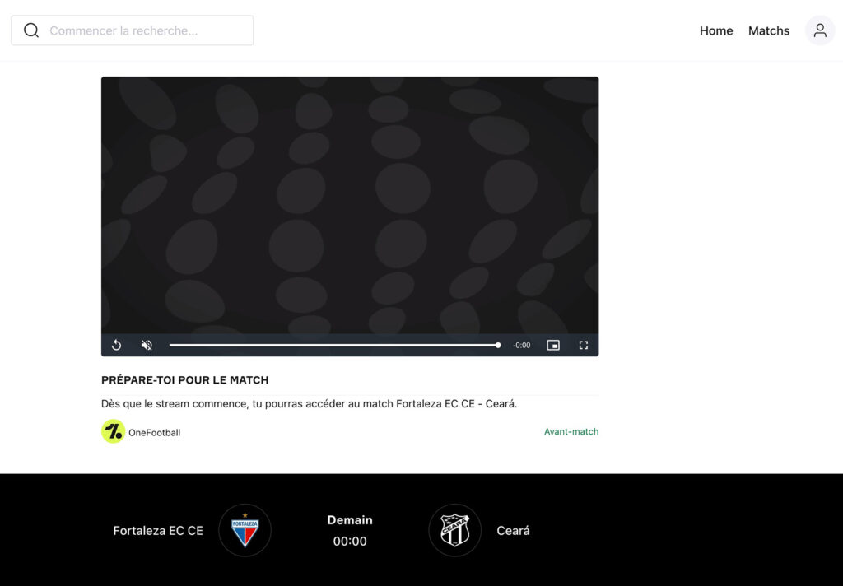Screen dimensions: 843x586
Task: Open the user profile icon
Action: pos(820,30)
